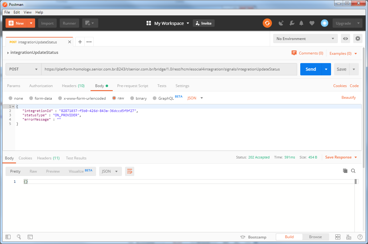
Task: Open the Pre-request Script tab
Action: 133,86
